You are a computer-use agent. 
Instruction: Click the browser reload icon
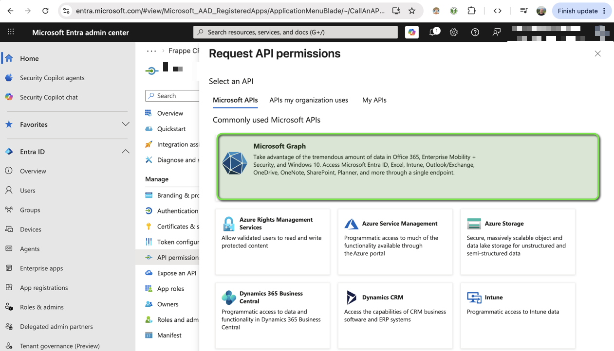(45, 11)
